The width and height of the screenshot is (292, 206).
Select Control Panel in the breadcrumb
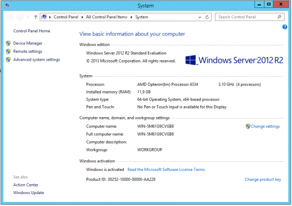(66, 17)
